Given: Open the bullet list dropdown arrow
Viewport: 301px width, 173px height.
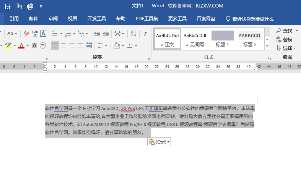Looking at the screenshot, I should (x=61, y=34).
